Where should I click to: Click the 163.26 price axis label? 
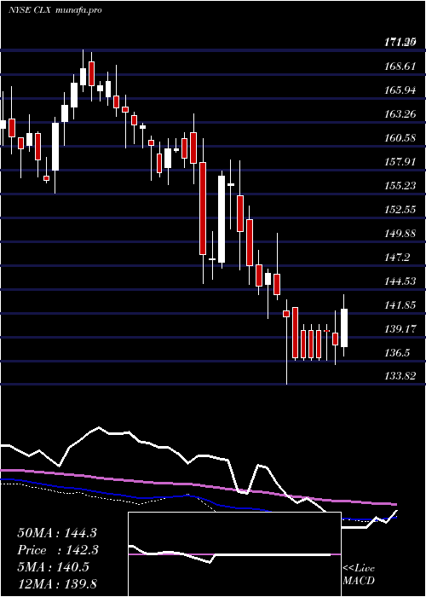(x=400, y=114)
